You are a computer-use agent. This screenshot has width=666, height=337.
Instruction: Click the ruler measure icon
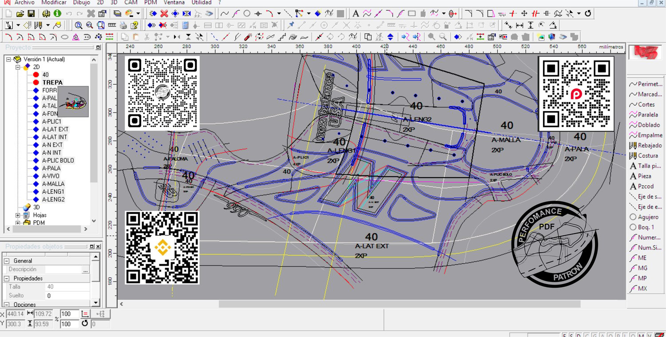112,25
